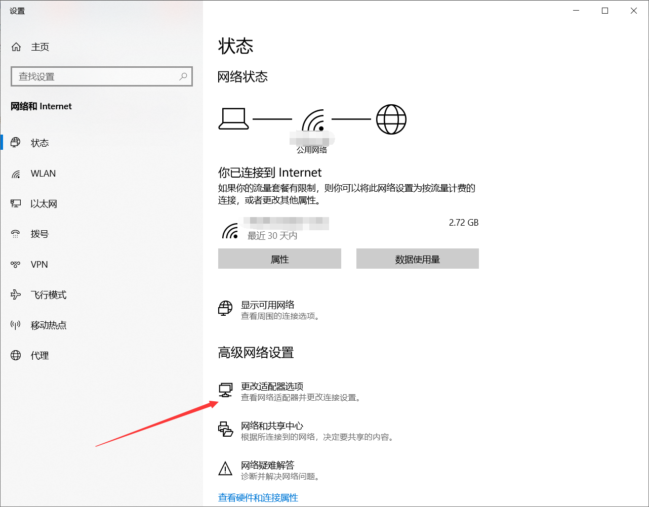Open WLAN settings from the sidebar
This screenshot has height=507, width=649.
tap(43, 173)
